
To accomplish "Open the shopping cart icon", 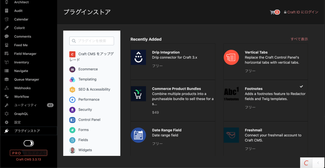I will click(x=273, y=12).
